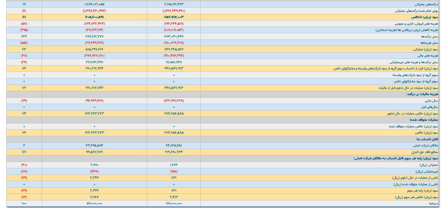Click the capital value ۵۹,۰۰۰,۰۰۰

point(94,203)
